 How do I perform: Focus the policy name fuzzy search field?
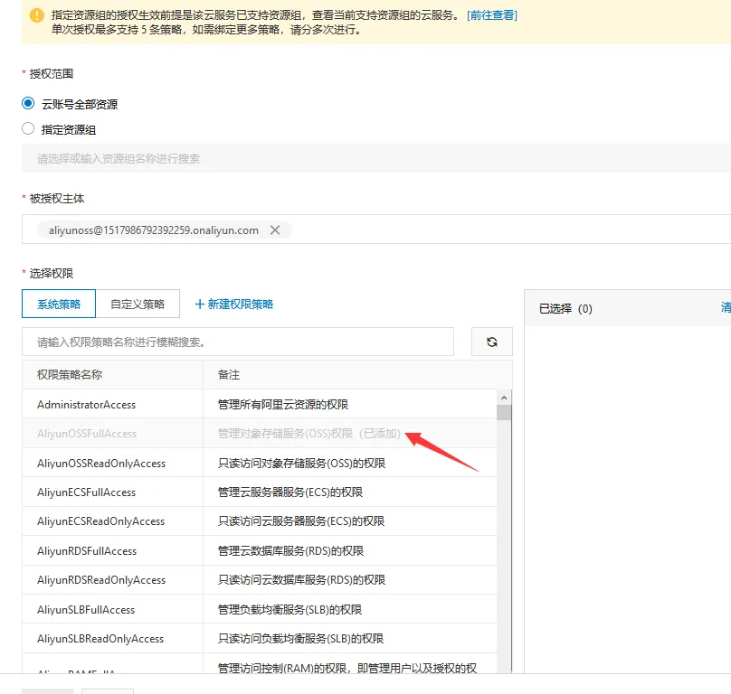click(238, 342)
